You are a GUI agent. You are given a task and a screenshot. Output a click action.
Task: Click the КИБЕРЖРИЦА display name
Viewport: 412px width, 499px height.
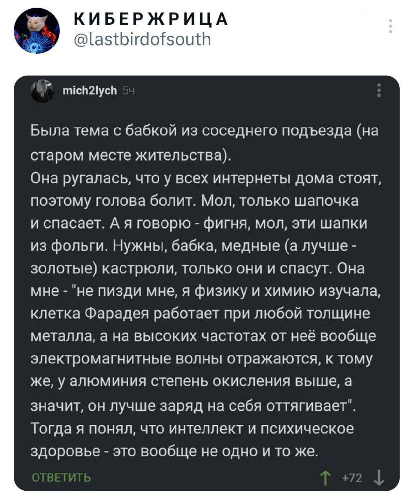click(149, 19)
